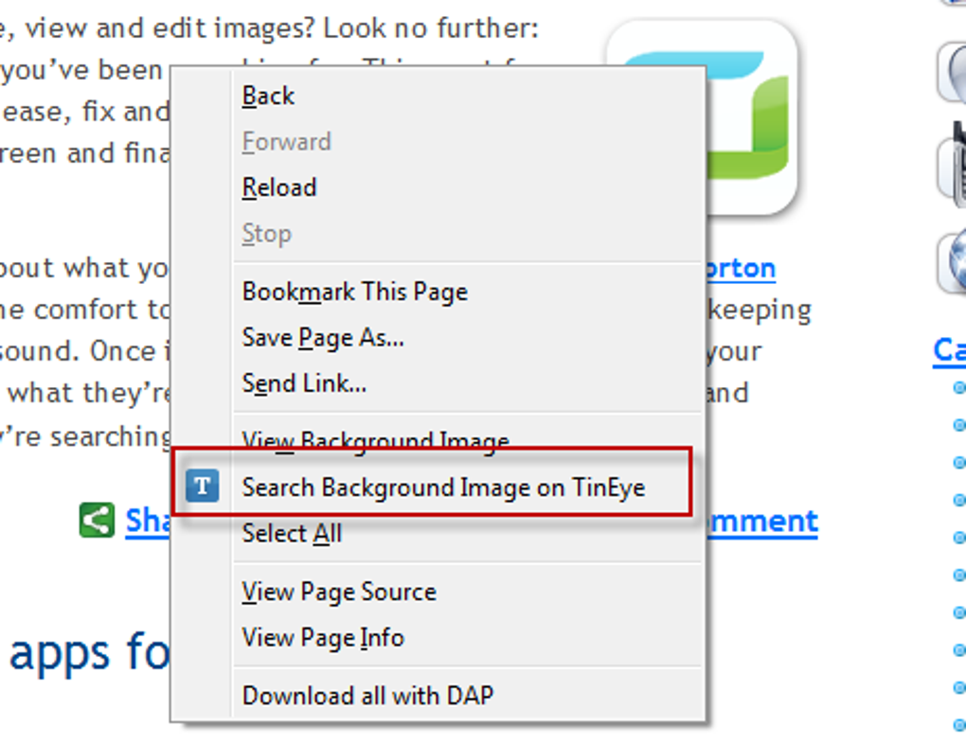Open View Page Source
966x744 pixels.
click(x=339, y=592)
